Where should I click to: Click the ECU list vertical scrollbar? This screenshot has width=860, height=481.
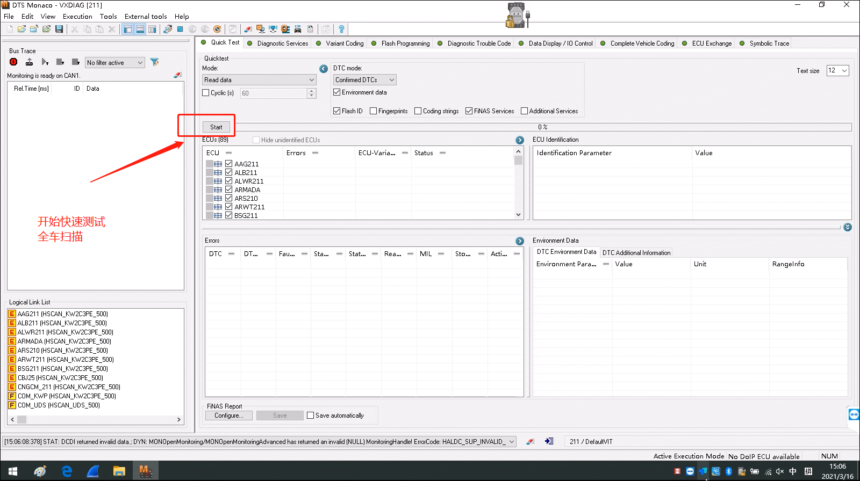click(518, 183)
